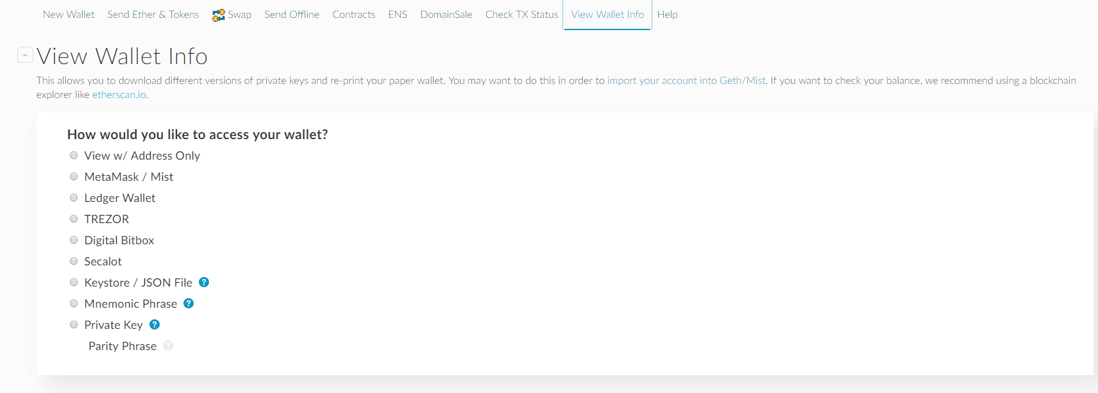The width and height of the screenshot is (1098, 393).
Task: Click help icon next to Mnemonic Phrase
Action: pos(189,303)
